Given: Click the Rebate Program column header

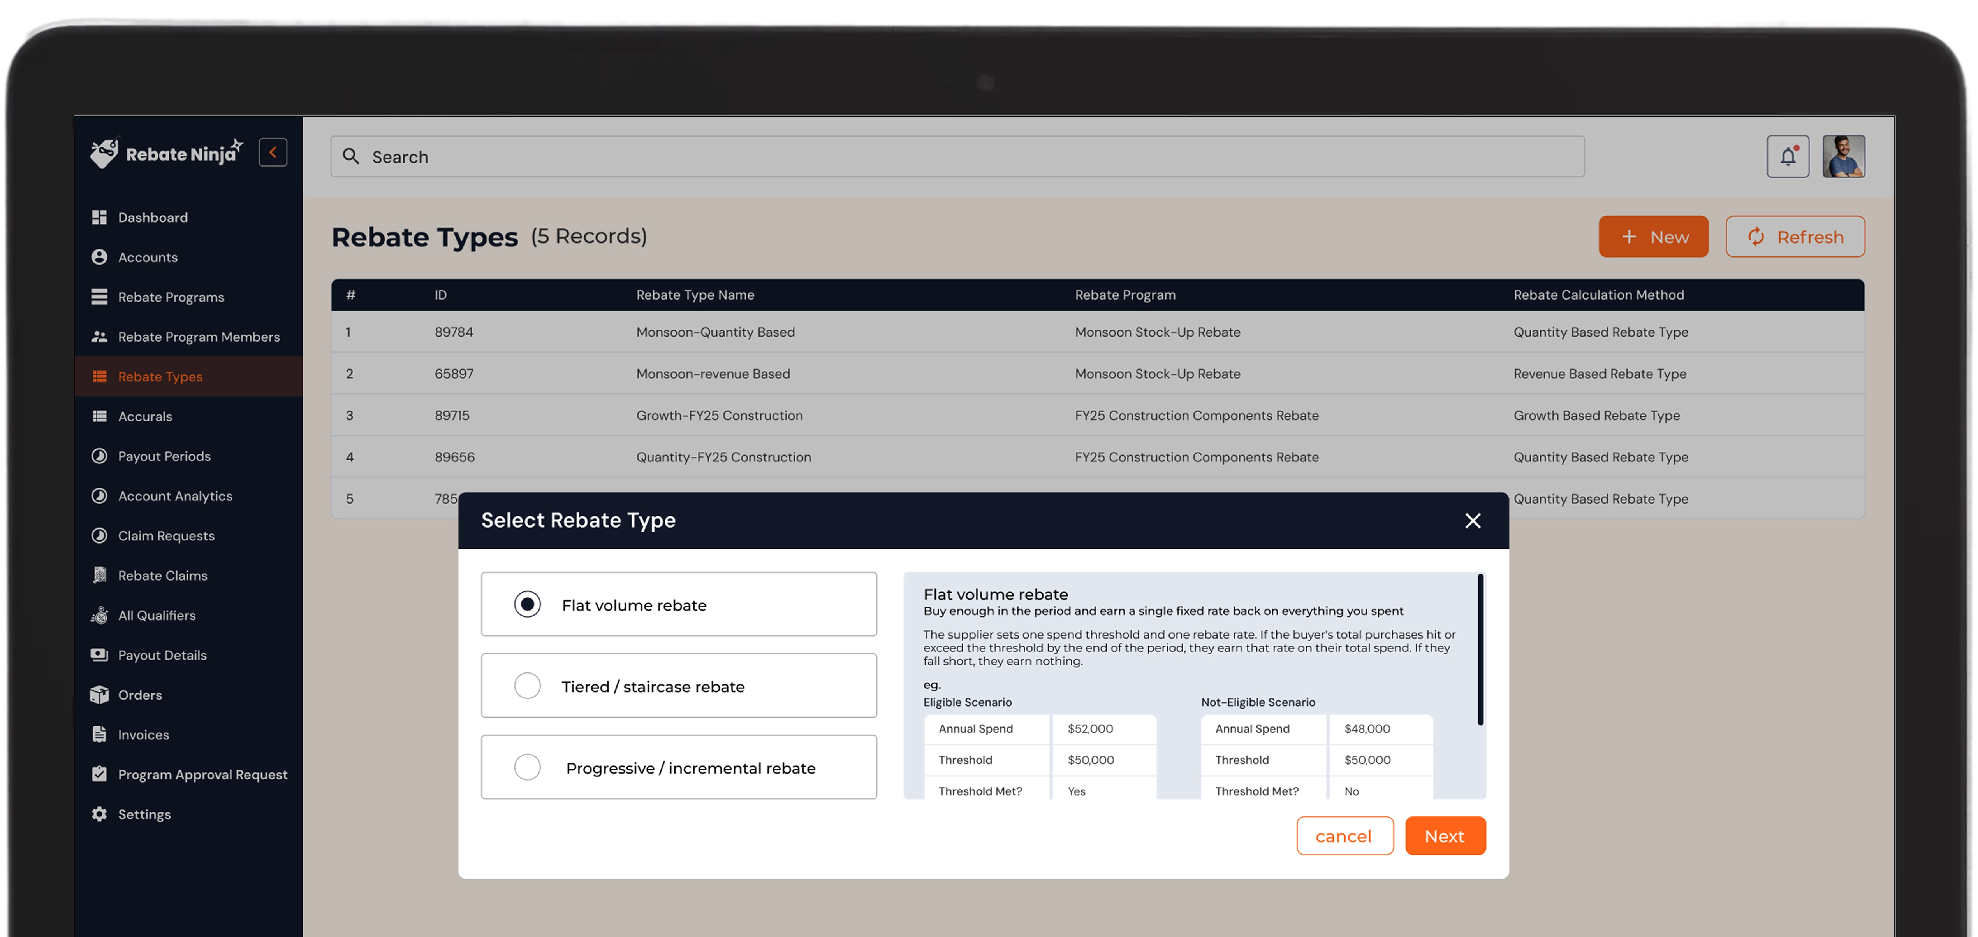Looking at the screenshot, I should click(x=1125, y=295).
